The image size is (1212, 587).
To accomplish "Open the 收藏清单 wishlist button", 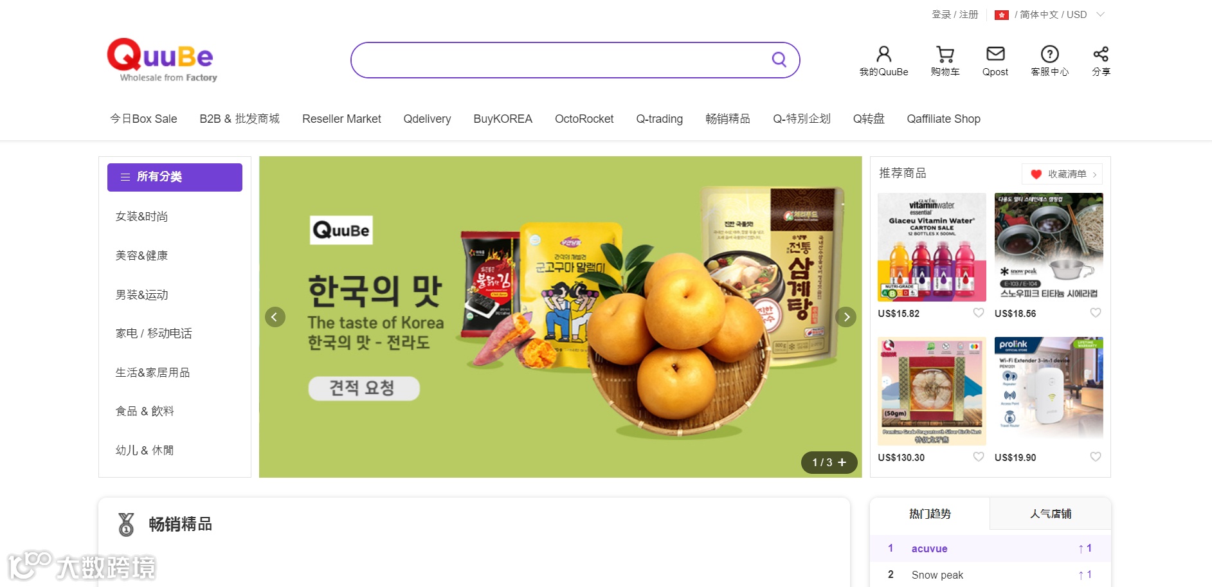I will tap(1062, 174).
